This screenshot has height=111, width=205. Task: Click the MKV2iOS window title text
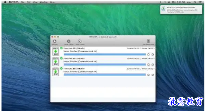103,37
